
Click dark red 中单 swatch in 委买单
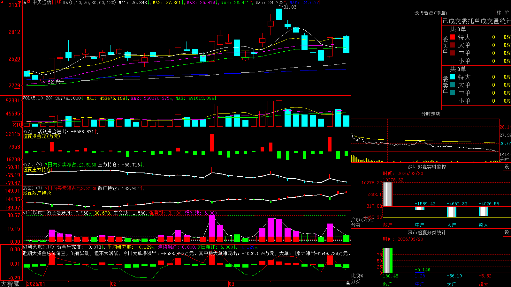452,53
